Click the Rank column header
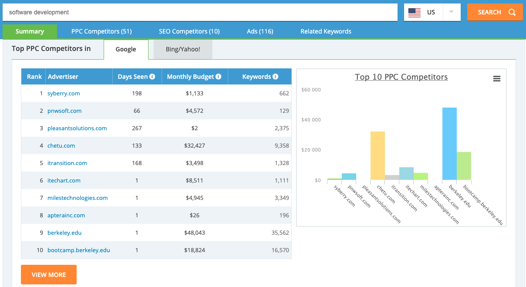The height and width of the screenshot is (287, 526). click(x=34, y=77)
